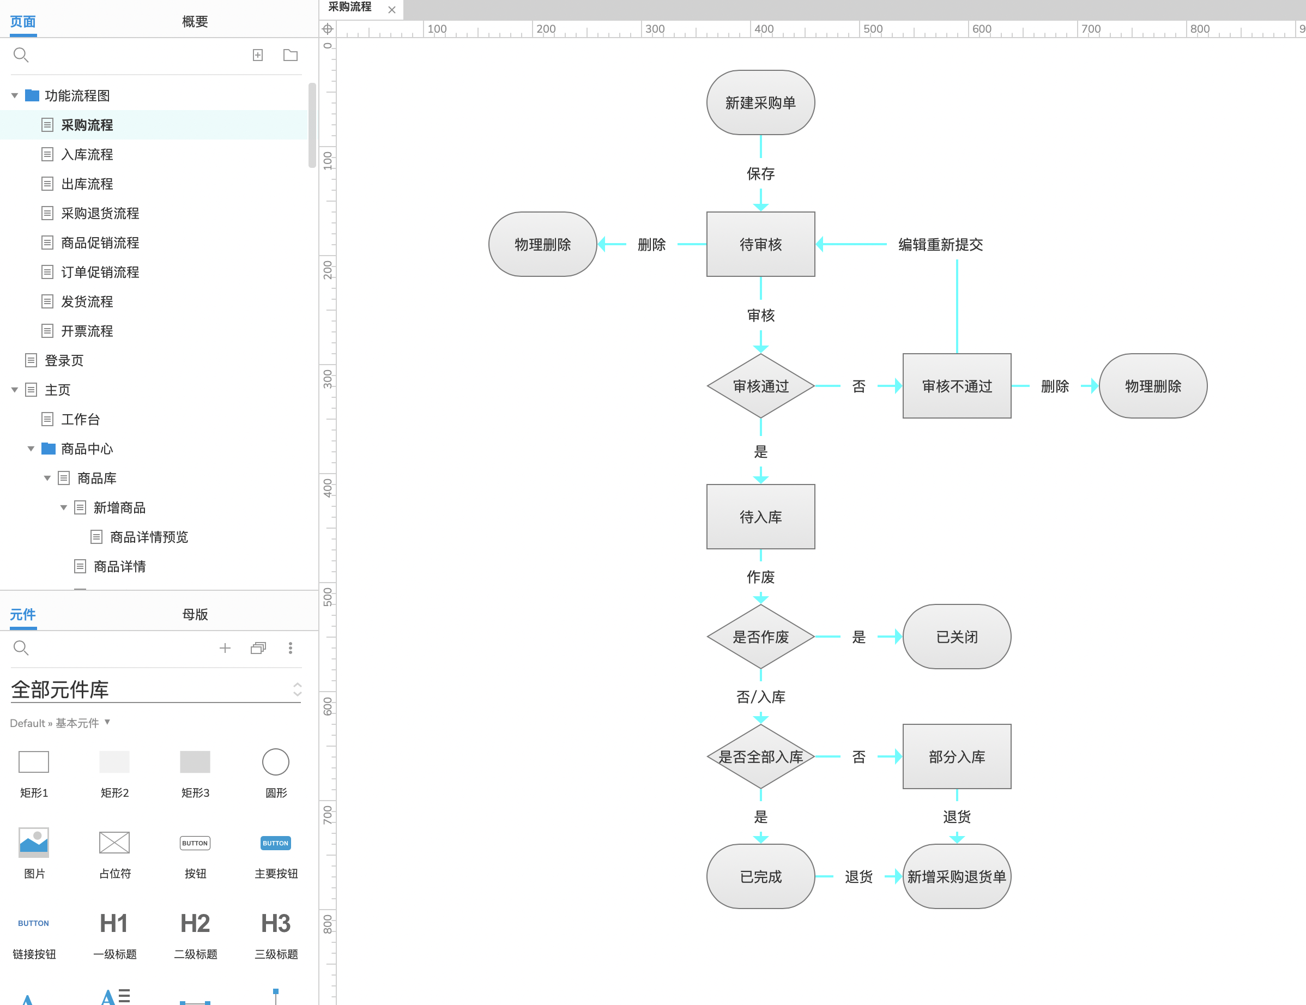Select the 审核通过 decision diamond
Screen dimensions: 1306x1005
click(760, 386)
